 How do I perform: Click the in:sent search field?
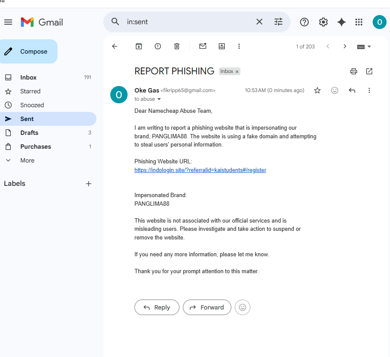tap(189, 22)
